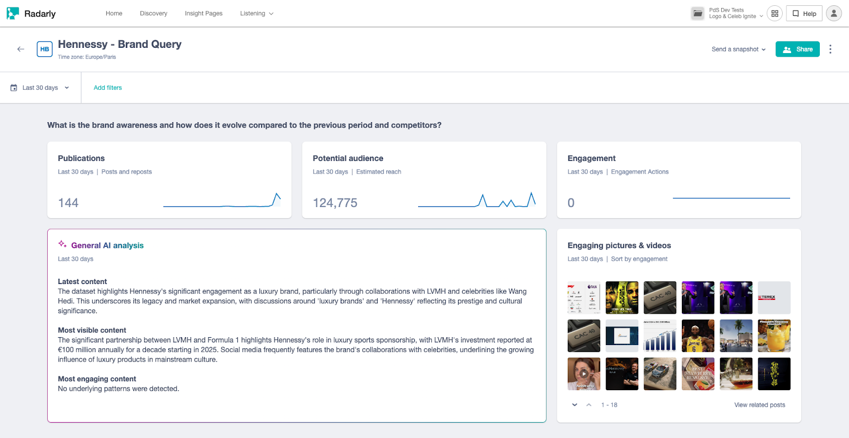The width and height of the screenshot is (849, 438).
Task: Open the Last 30 days date range dropdown
Action: (x=40, y=88)
